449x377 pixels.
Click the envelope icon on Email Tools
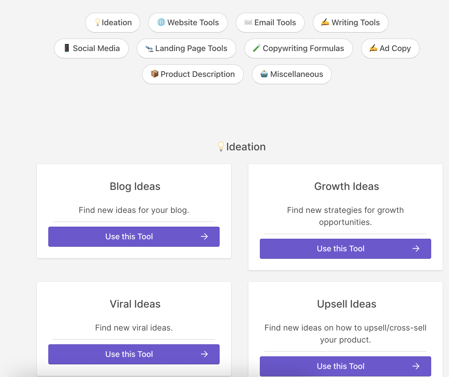[x=248, y=22]
